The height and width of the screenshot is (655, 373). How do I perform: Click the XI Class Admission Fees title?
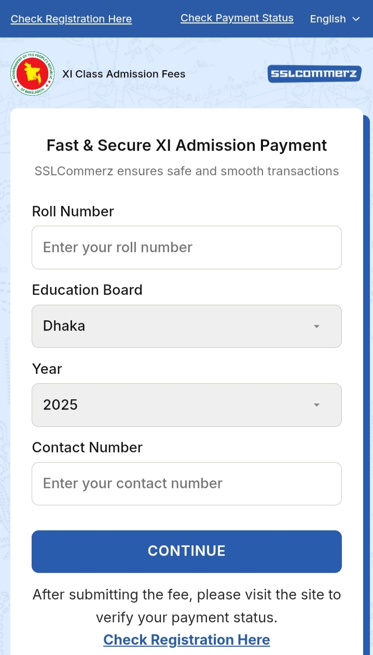pyautogui.click(x=123, y=74)
